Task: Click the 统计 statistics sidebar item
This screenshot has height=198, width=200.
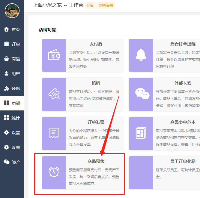Action: tap(12, 118)
